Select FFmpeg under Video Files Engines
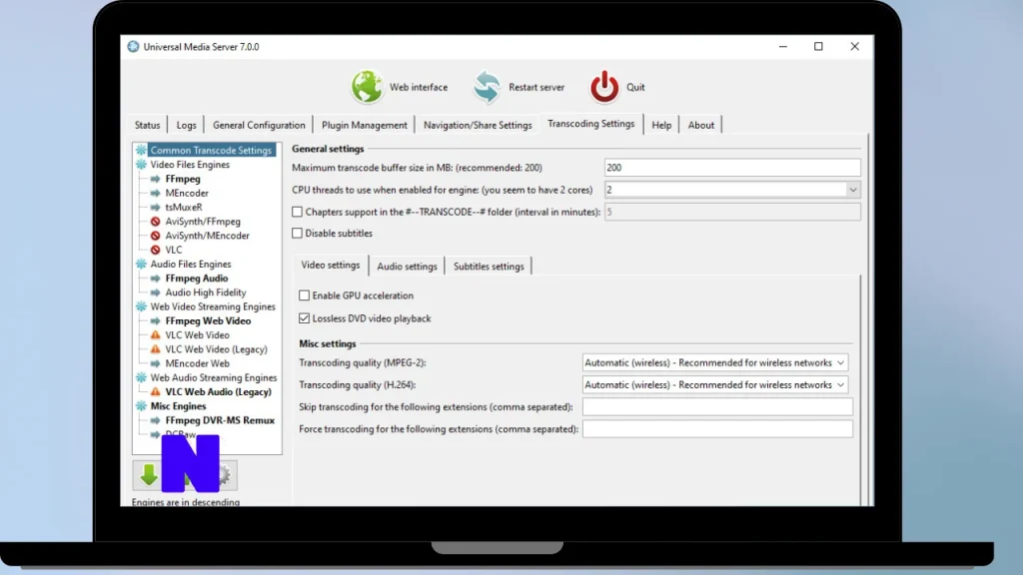The height and width of the screenshot is (575, 1023). point(183,179)
